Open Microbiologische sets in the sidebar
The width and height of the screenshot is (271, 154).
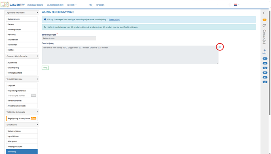22,106
